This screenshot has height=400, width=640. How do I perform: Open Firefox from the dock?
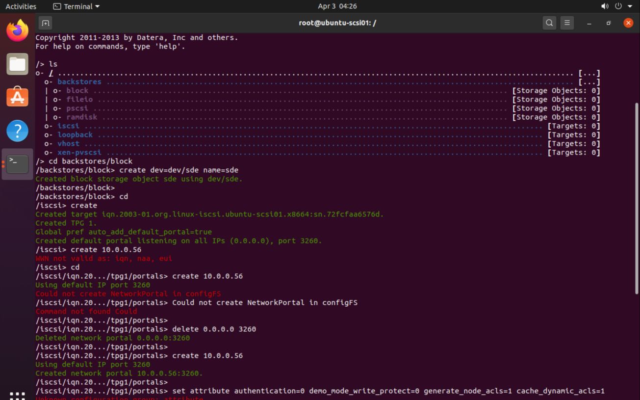(17, 30)
